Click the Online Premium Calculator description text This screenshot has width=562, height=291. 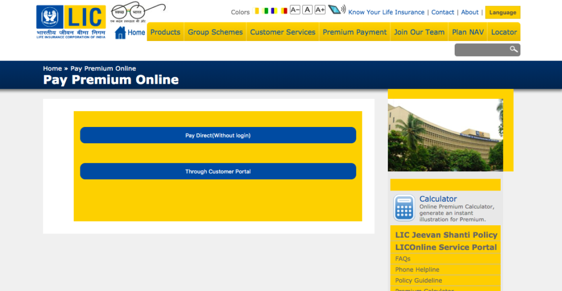coord(457,213)
